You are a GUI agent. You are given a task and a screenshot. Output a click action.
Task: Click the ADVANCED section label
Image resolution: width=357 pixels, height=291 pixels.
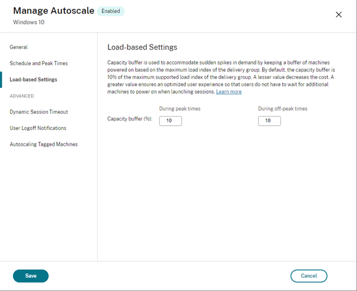(22, 96)
